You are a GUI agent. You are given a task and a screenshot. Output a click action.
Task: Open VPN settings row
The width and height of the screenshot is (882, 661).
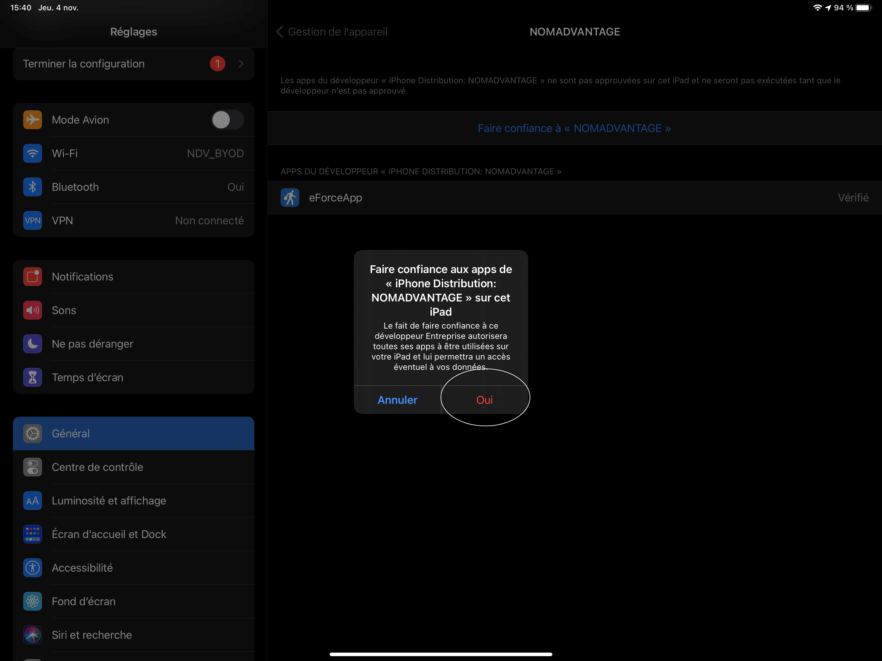(134, 220)
